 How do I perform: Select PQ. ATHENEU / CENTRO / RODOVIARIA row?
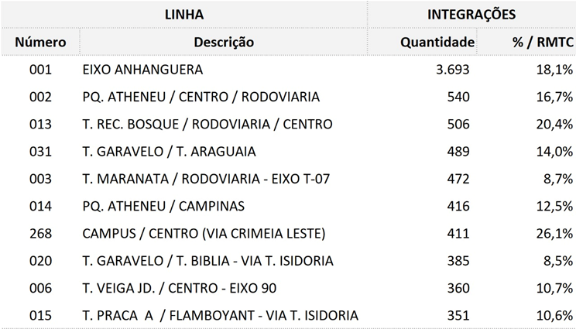click(288, 97)
